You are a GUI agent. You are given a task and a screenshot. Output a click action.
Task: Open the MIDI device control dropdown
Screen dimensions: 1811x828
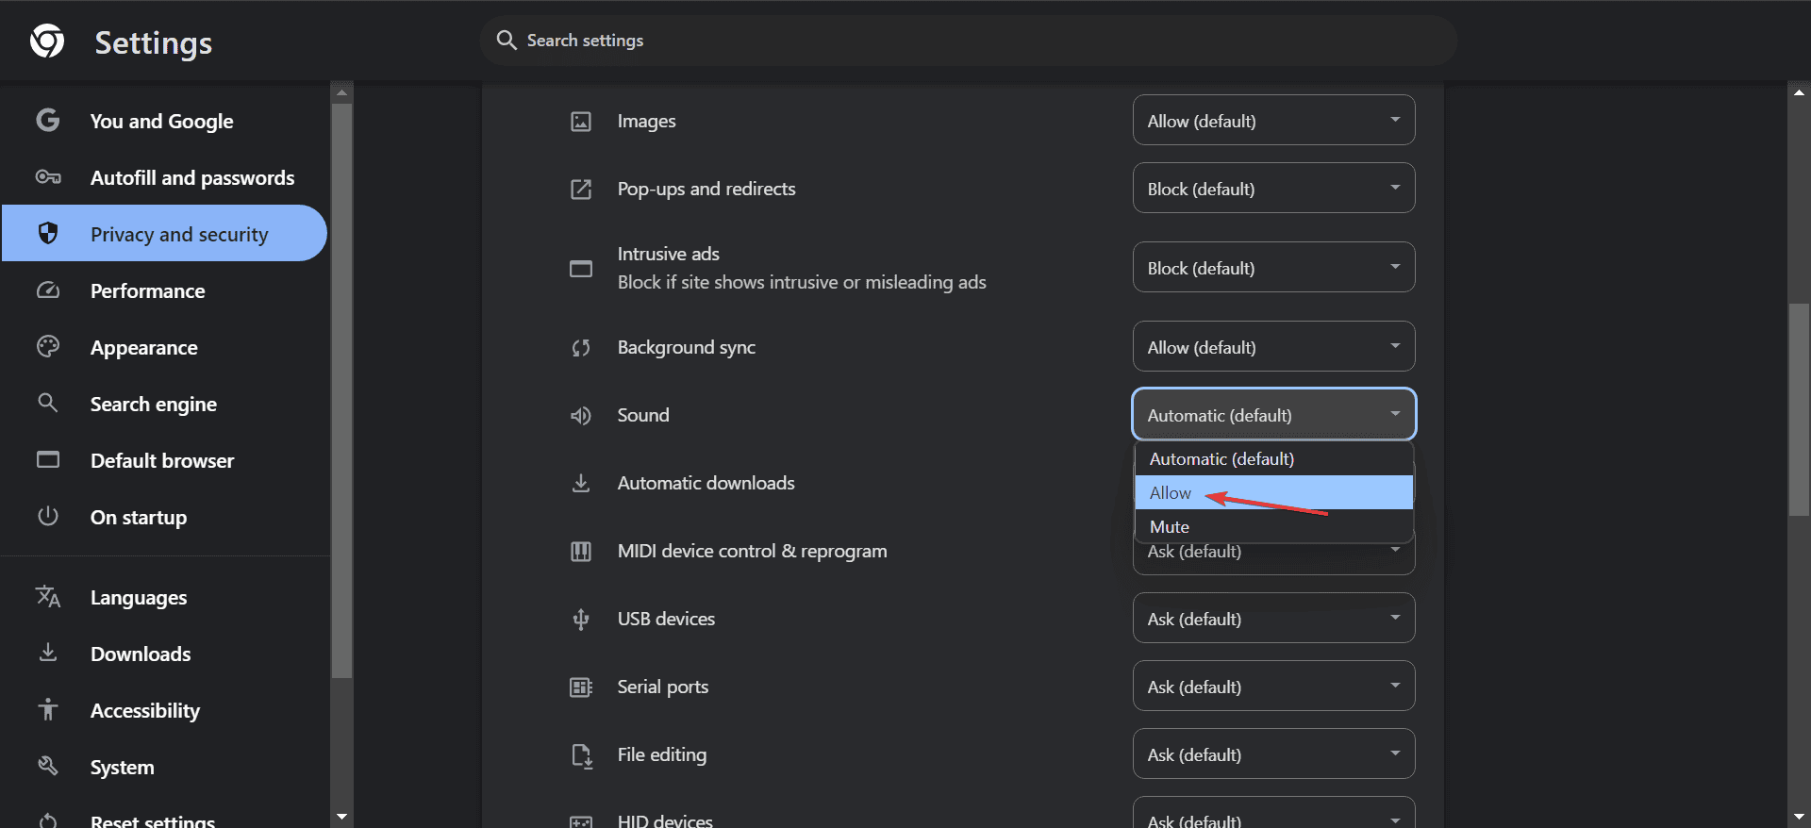[x=1273, y=558]
